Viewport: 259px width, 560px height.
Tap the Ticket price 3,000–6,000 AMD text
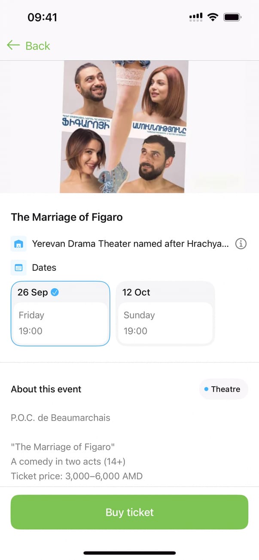[x=76, y=476]
